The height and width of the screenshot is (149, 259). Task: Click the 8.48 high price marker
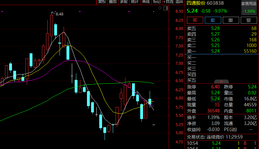pos(59,14)
